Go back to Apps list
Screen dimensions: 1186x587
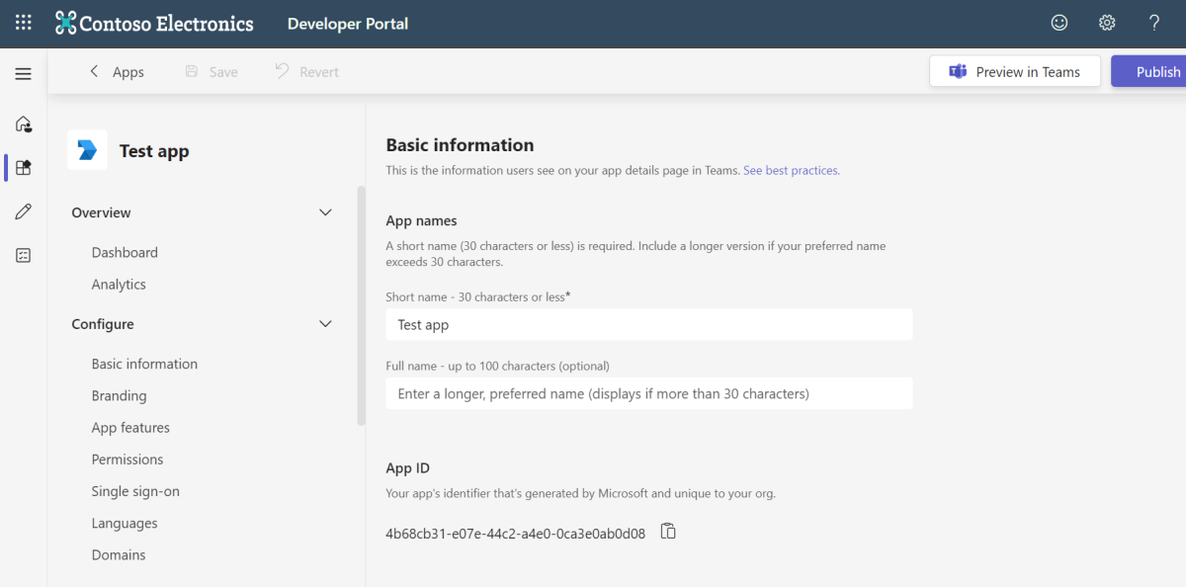point(117,72)
